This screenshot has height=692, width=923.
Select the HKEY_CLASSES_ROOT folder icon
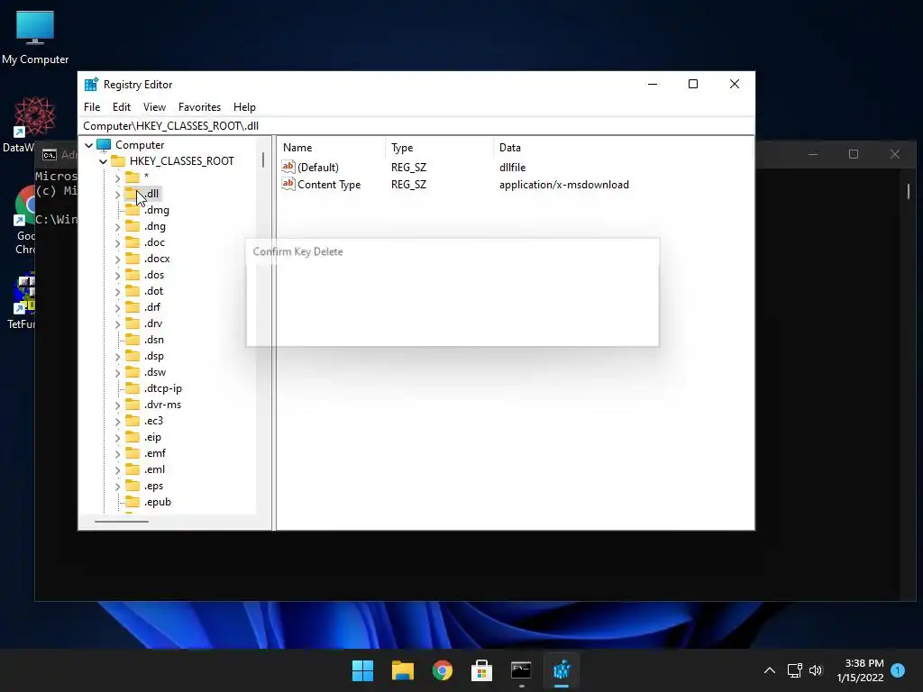click(118, 160)
